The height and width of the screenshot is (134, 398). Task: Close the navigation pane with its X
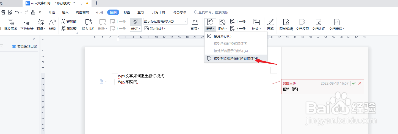(34, 39)
